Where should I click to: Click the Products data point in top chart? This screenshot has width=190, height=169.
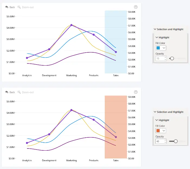pos(94,35)
